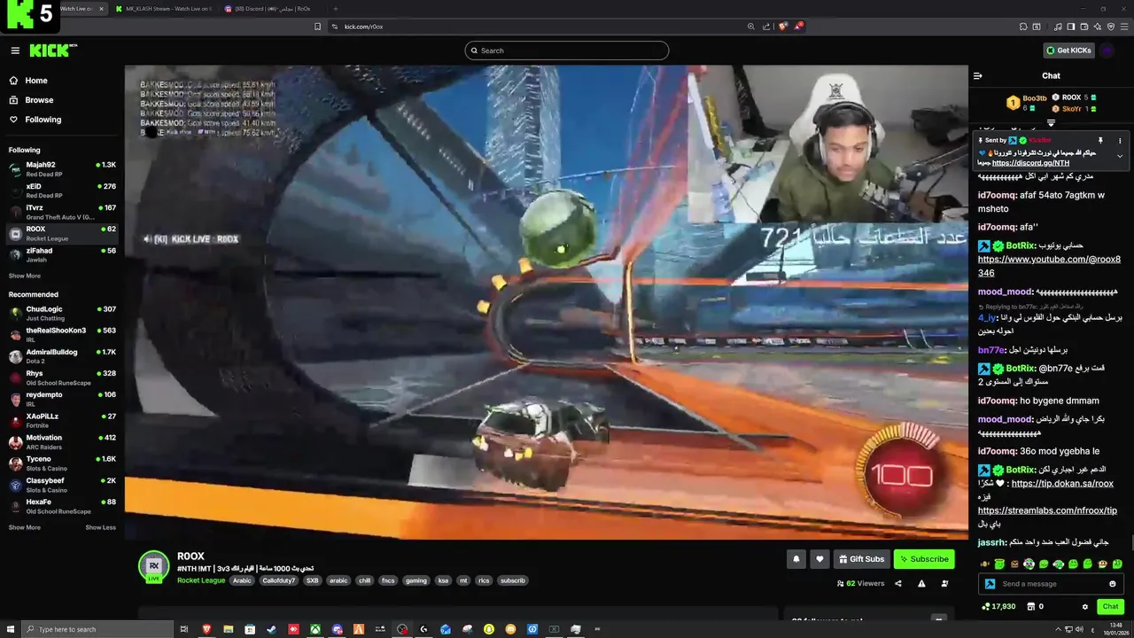The width and height of the screenshot is (1134, 638).
Task: Open ziFahad channel in Following list
Action: point(62,254)
